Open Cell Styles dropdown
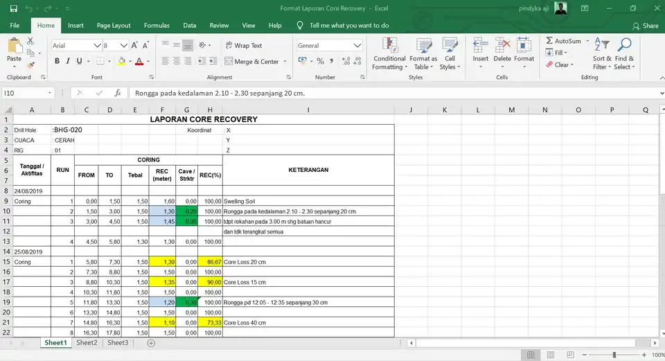The width and height of the screenshot is (665, 361). coord(450,54)
